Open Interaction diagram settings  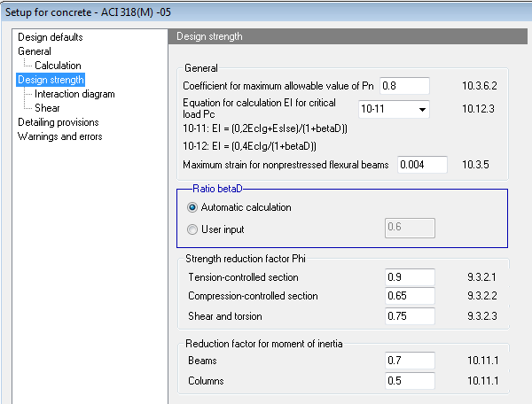tap(74, 94)
